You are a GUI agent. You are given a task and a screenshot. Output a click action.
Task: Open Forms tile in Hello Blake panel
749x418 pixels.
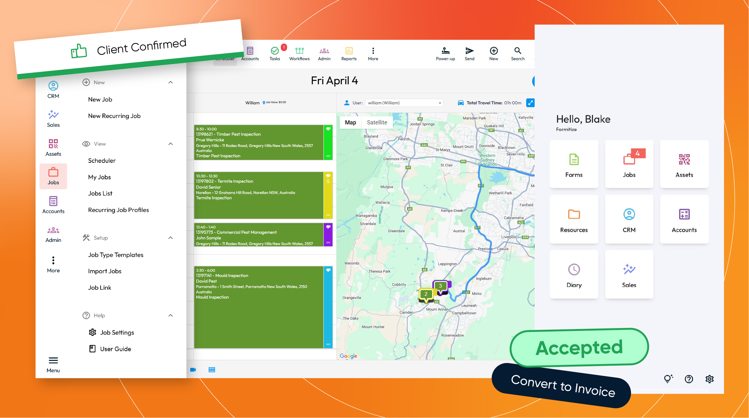pyautogui.click(x=574, y=164)
